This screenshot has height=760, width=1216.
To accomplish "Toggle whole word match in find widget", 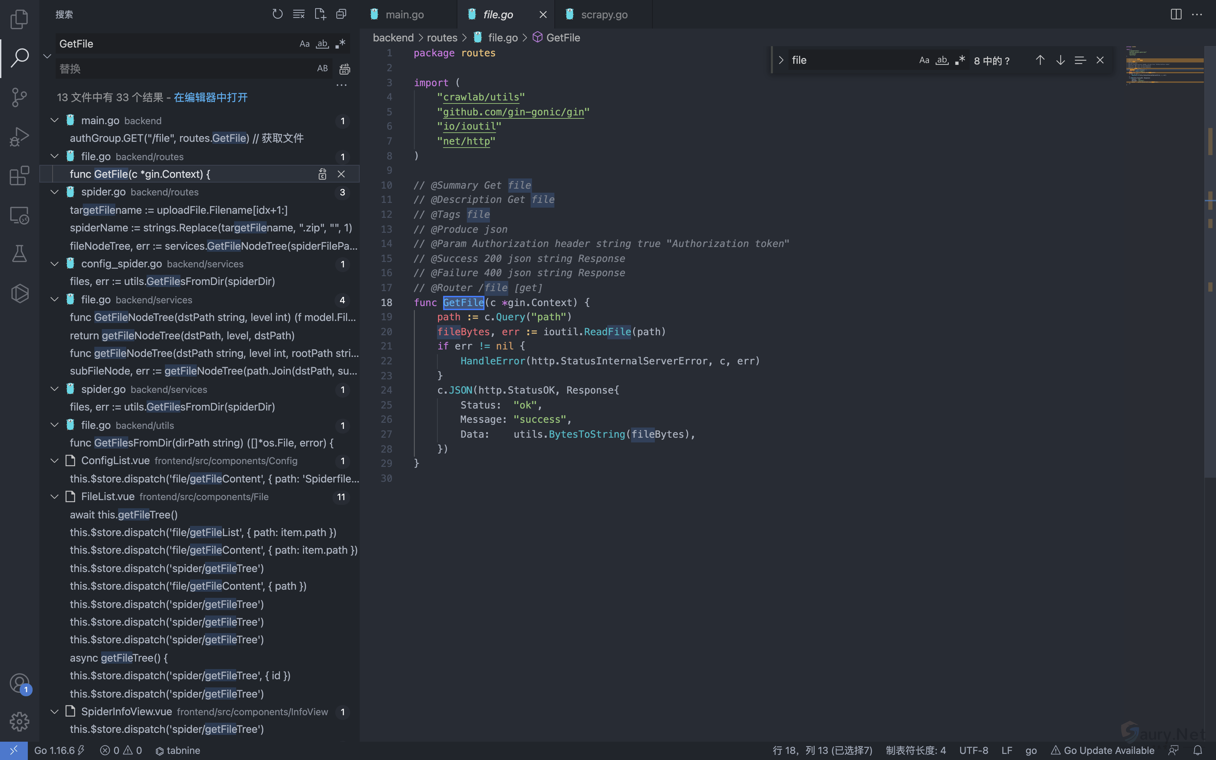I will point(942,60).
